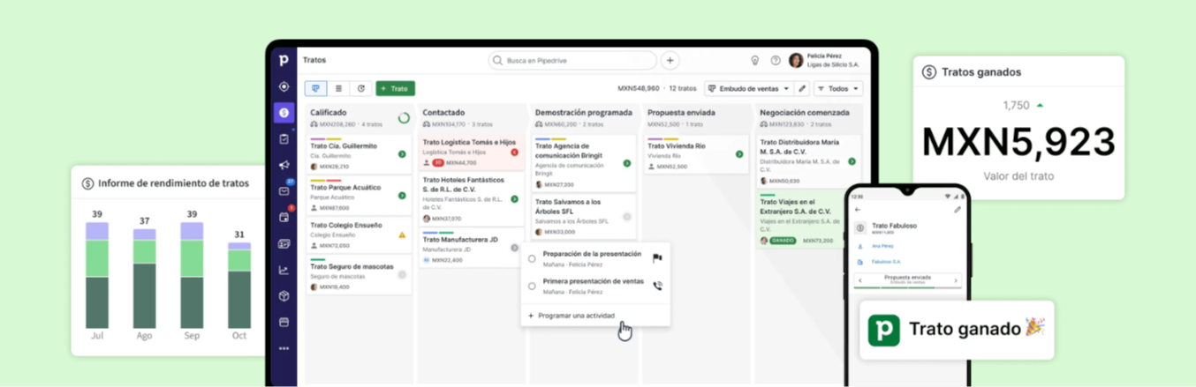Click the red overdue icon on Trato Logística Tomás e Hijos
This screenshot has width=1196, height=387.
[x=514, y=153]
